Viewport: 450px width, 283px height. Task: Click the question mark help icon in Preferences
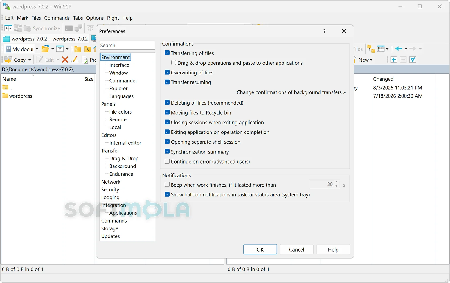click(x=325, y=31)
